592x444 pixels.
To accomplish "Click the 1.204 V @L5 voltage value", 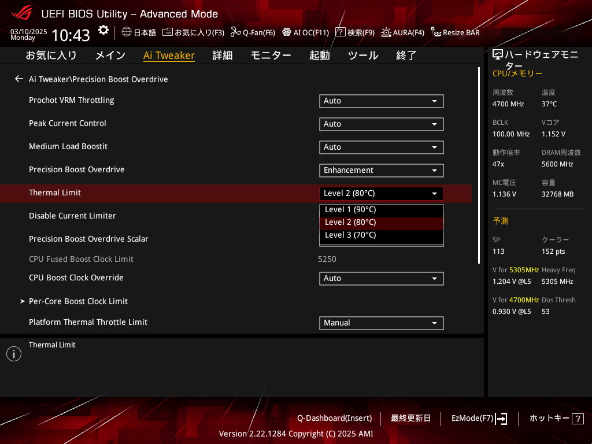I will coord(512,282).
